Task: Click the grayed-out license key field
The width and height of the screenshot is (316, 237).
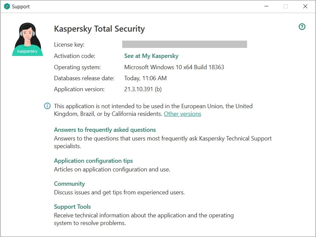Action: pos(184,45)
